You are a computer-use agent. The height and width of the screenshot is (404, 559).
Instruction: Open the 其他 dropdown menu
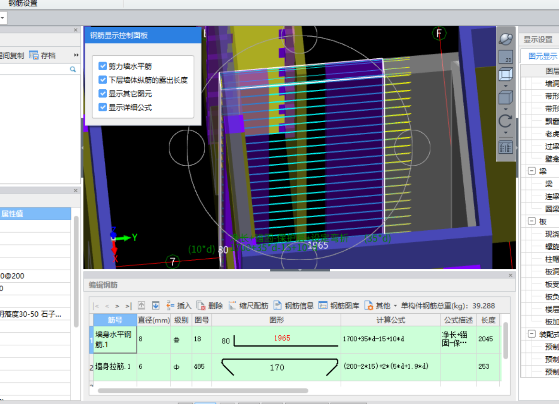(x=381, y=306)
